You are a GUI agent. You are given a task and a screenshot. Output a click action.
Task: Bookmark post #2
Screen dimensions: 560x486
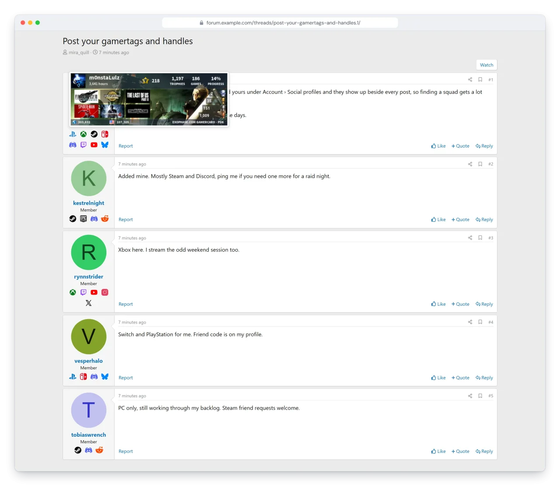click(x=480, y=164)
